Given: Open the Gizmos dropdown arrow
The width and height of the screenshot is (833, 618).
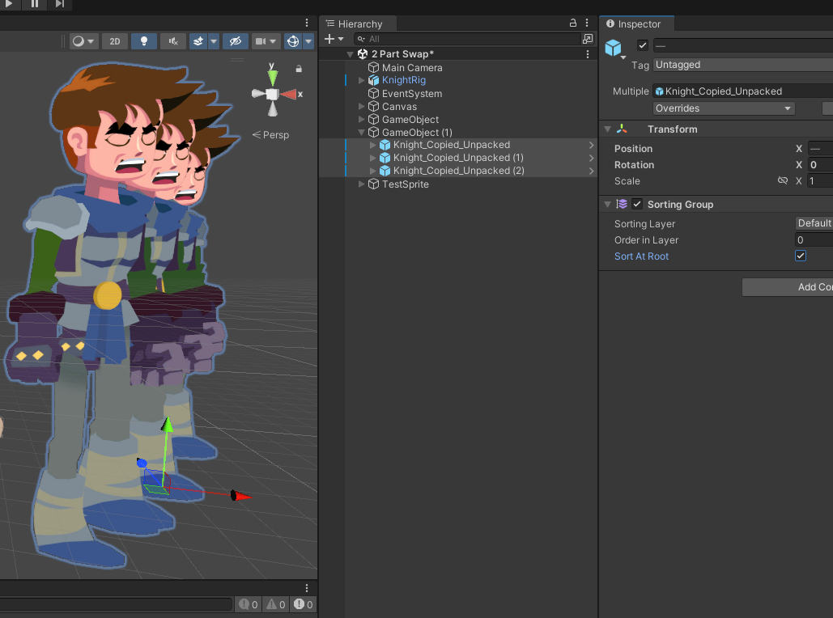Looking at the screenshot, I should click(308, 41).
